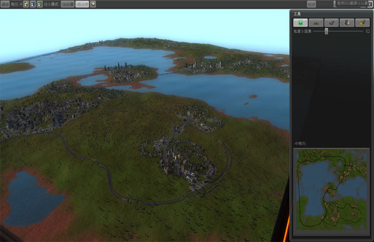Click the leftmost button in top toolbar
Screen dimensions: 374x242
tap(5, 4)
